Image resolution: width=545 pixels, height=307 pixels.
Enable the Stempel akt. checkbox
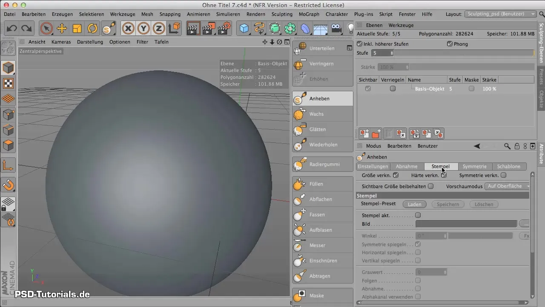418,215
